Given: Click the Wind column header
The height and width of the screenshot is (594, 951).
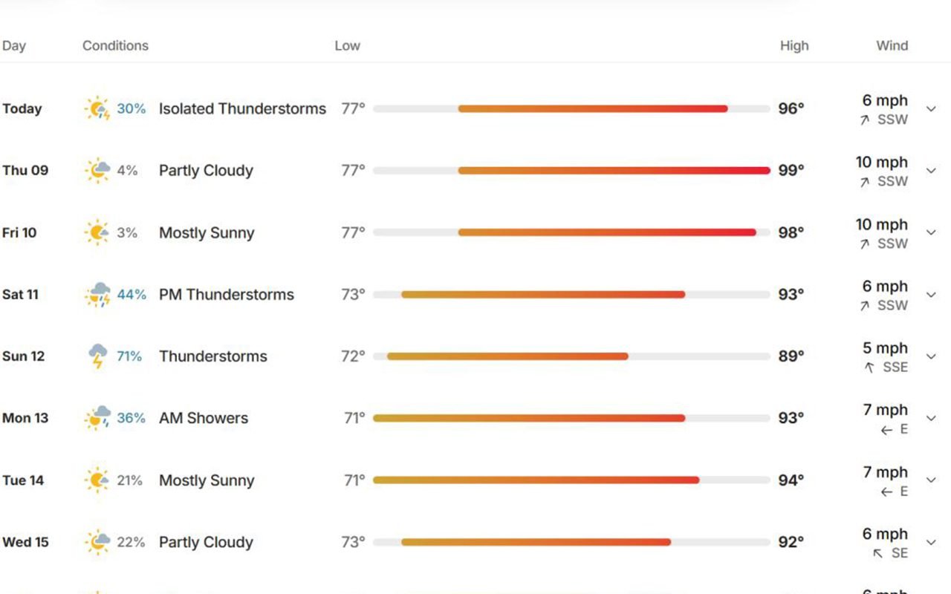Looking at the screenshot, I should [892, 45].
